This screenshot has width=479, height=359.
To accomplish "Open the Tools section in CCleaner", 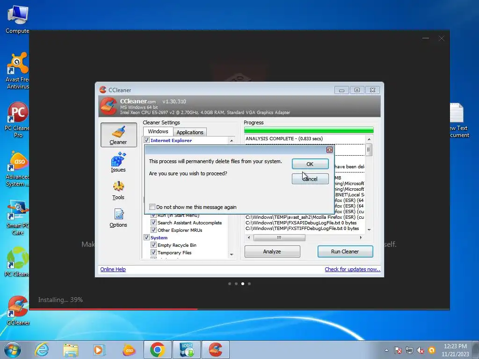I will [x=118, y=190].
